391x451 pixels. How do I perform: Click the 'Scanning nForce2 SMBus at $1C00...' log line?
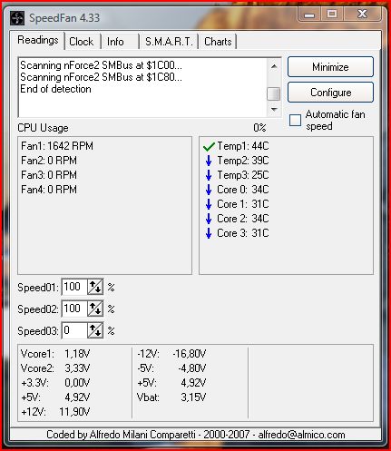pos(101,65)
